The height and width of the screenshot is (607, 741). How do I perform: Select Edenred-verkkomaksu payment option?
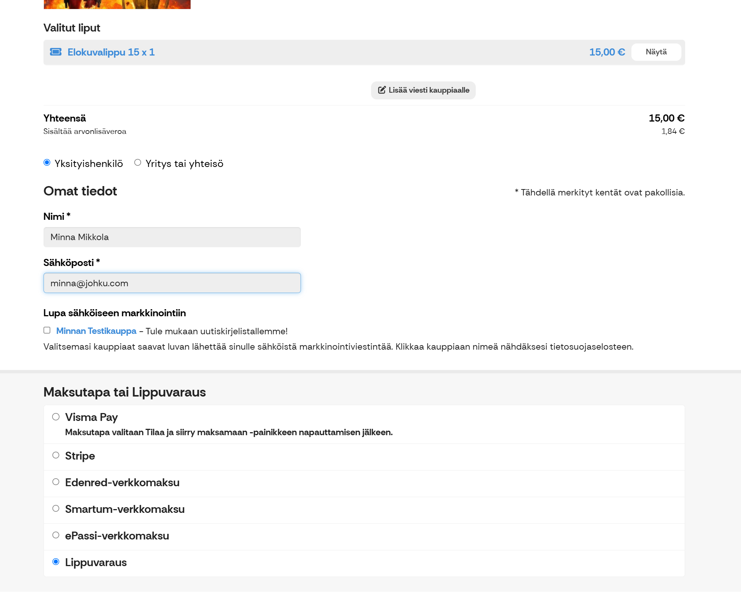point(56,482)
